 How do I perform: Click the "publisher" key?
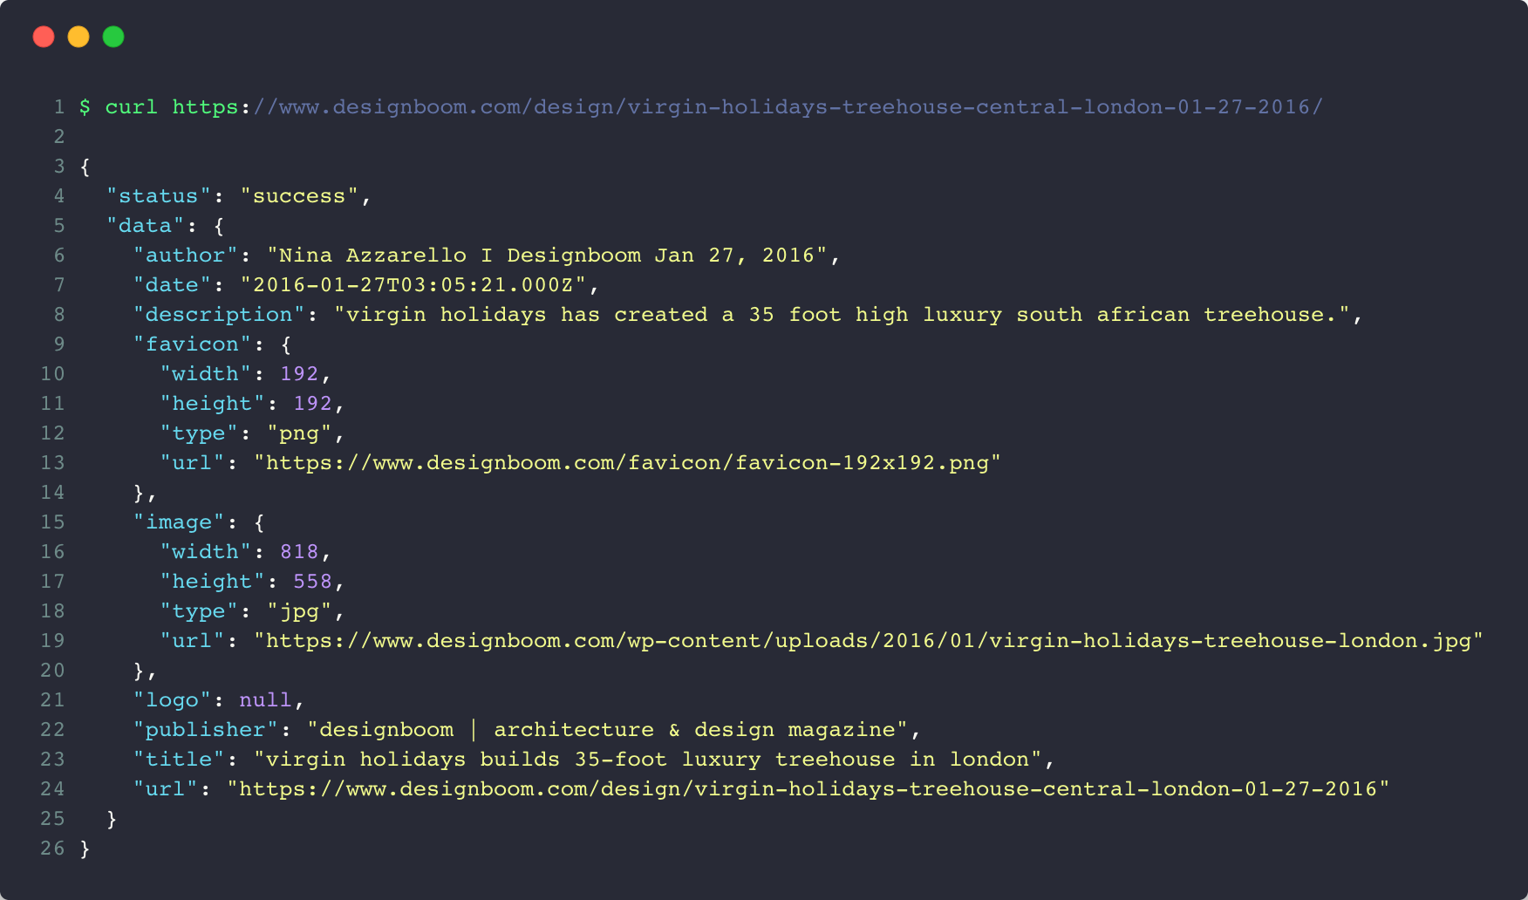point(206,730)
